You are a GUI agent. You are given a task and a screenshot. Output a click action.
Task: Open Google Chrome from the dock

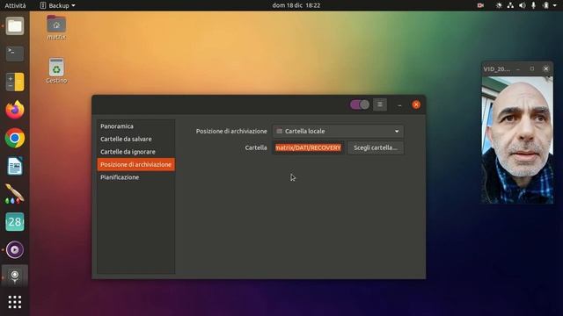tap(15, 138)
